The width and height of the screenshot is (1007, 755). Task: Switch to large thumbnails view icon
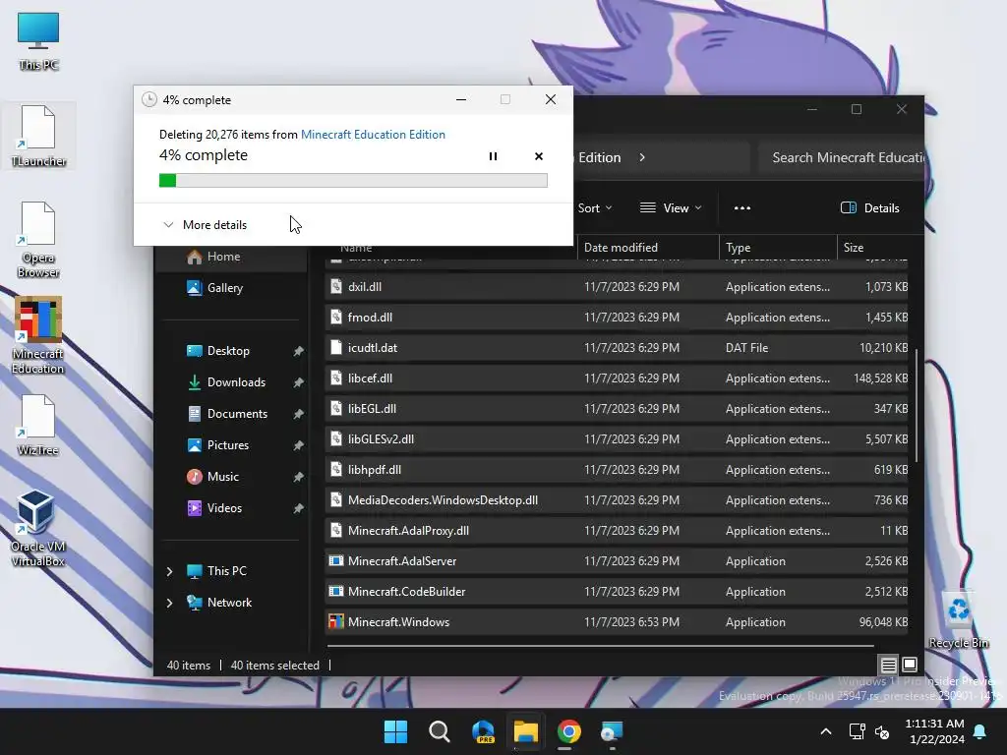tap(910, 665)
